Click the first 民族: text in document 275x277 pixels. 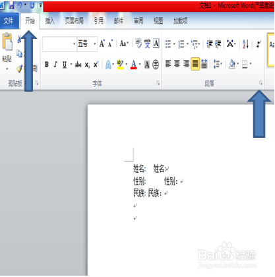[140, 193]
